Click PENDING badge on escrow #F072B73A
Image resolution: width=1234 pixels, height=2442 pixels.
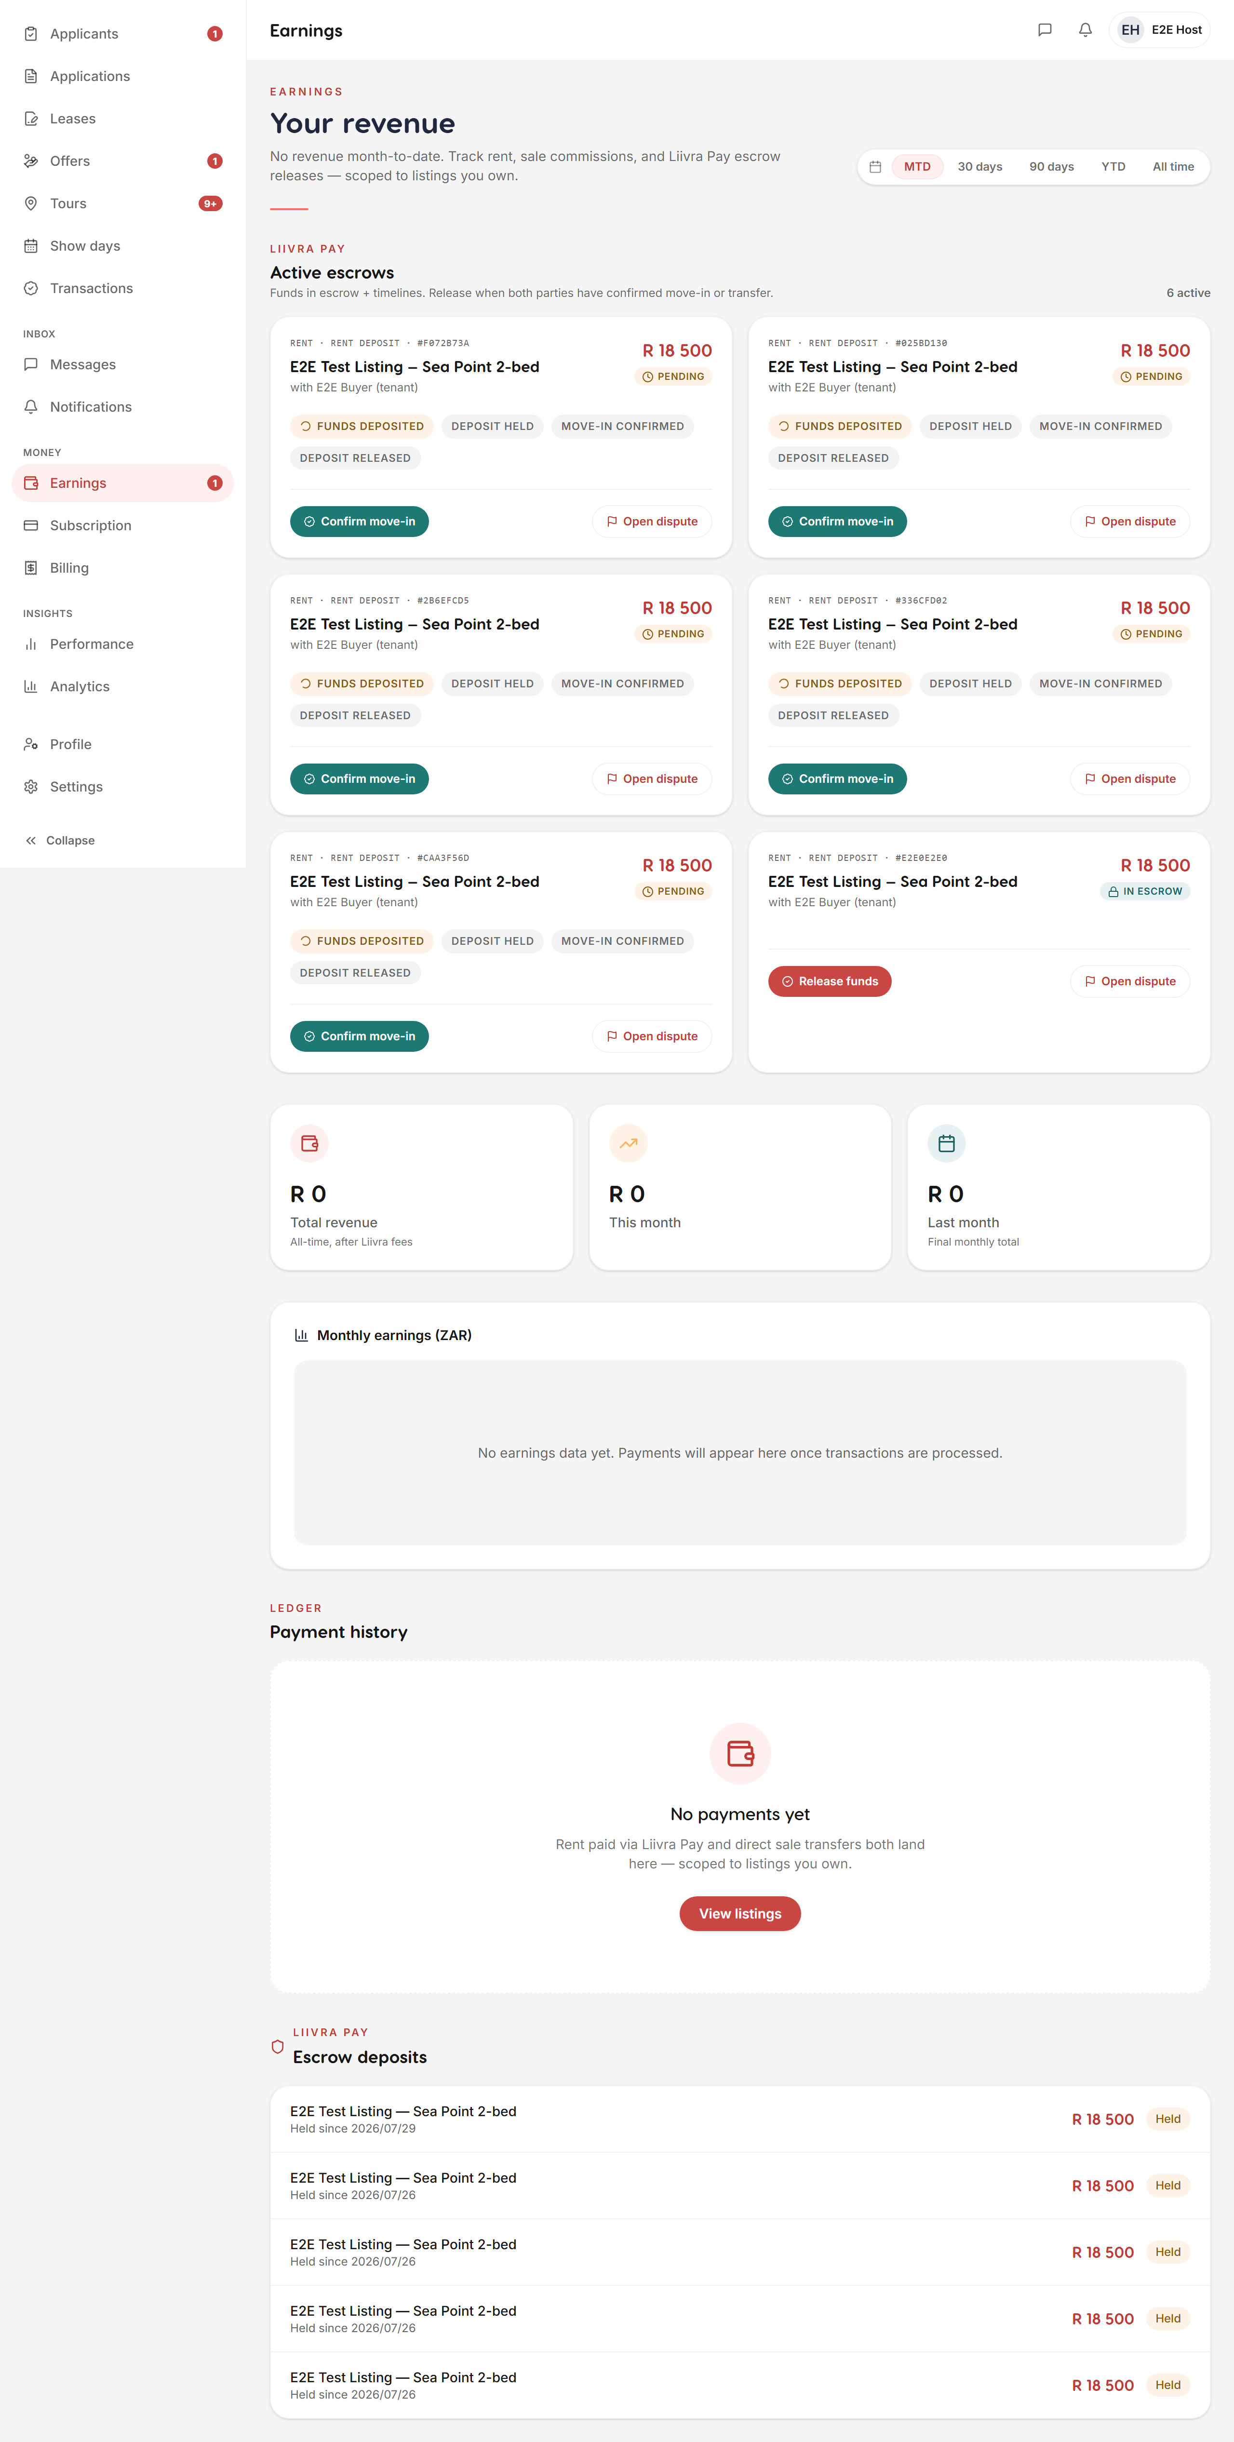point(673,377)
